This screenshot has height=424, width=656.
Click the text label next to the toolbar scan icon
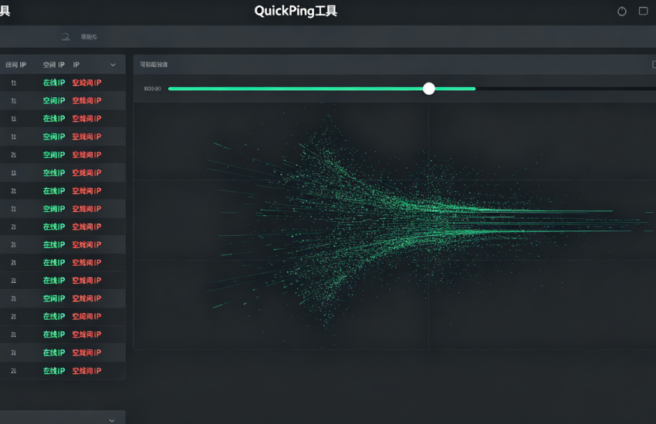[x=89, y=36]
